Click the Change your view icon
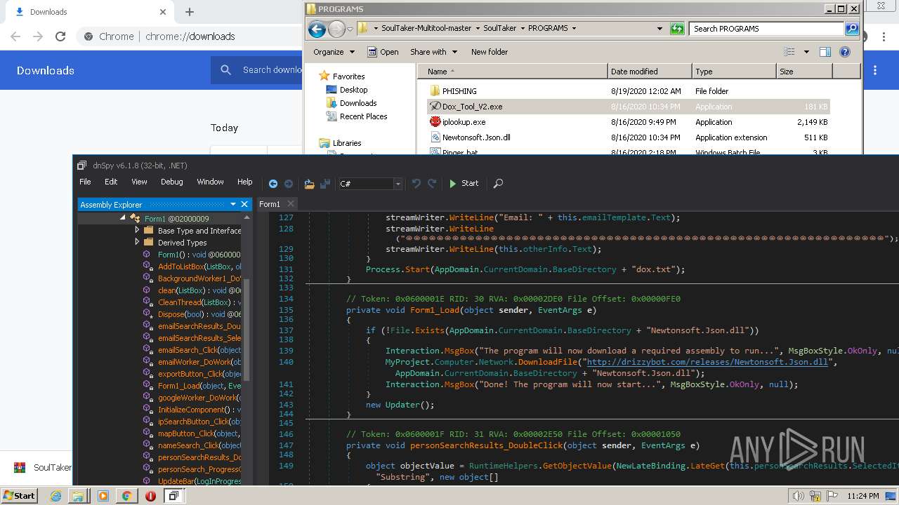899x505 pixels. click(x=789, y=52)
